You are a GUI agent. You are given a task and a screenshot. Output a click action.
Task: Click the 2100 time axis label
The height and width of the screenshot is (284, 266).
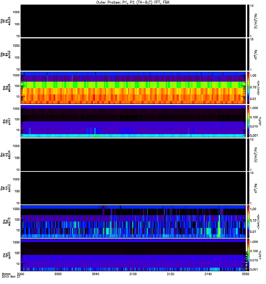(133, 274)
